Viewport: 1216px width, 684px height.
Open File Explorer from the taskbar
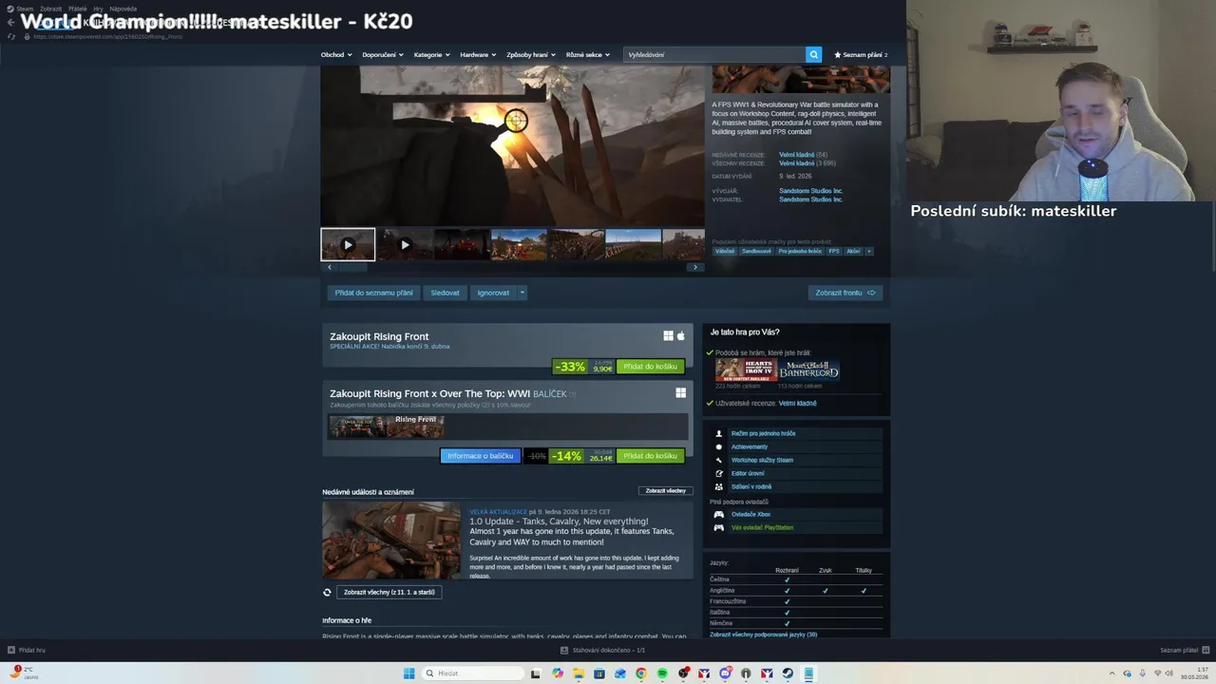(x=579, y=674)
